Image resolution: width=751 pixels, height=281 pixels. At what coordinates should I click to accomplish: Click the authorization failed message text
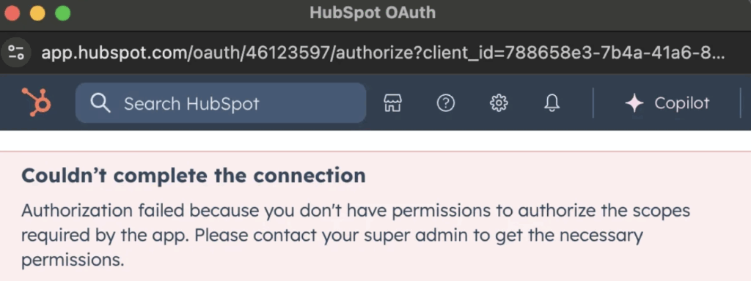coord(356,236)
